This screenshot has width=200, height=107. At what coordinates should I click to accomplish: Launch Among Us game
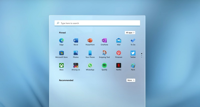click(76, 67)
